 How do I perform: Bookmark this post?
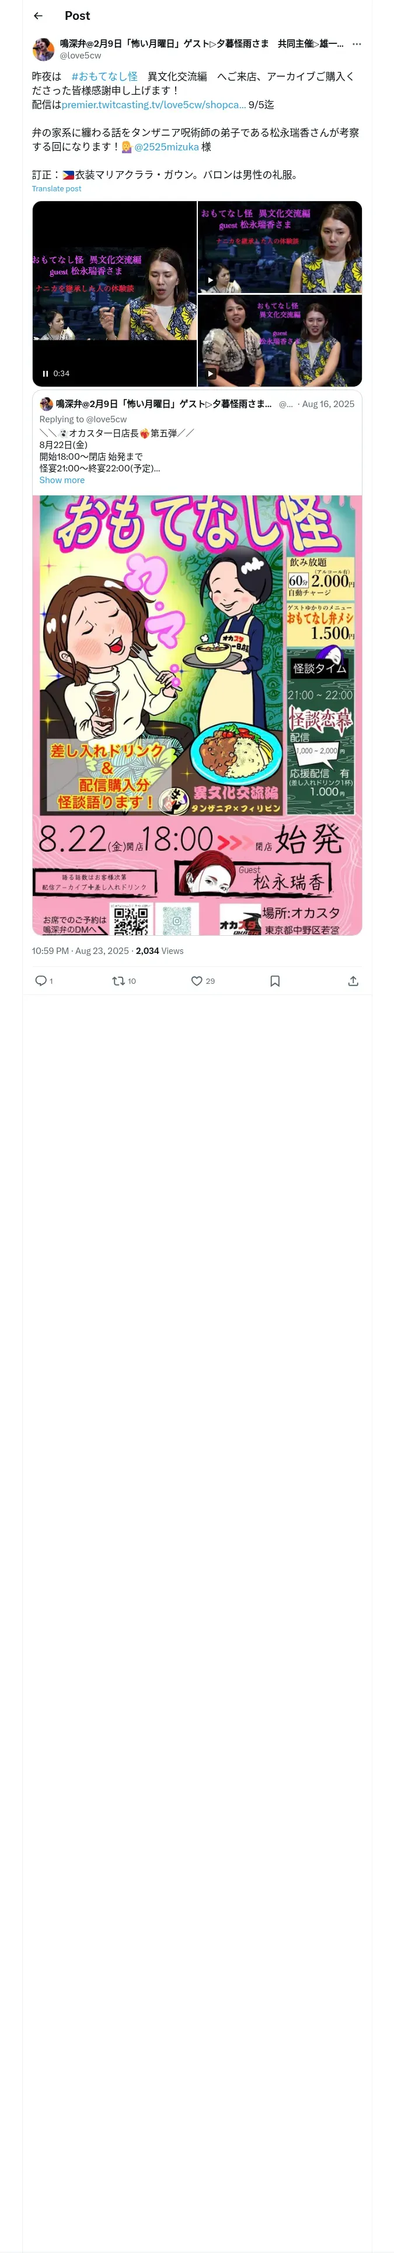[275, 980]
